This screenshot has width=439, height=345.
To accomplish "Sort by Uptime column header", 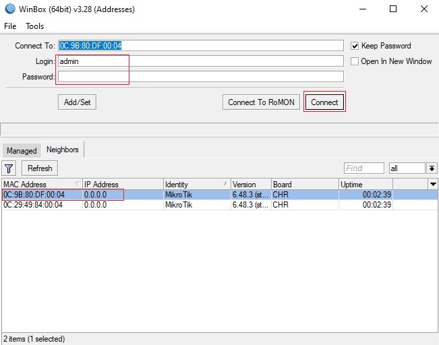I will coord(365,185).
